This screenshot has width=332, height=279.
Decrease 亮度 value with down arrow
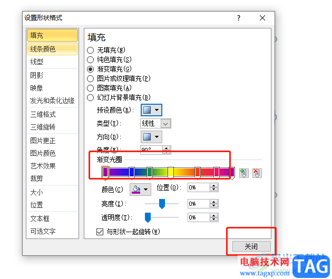(214, 206)
